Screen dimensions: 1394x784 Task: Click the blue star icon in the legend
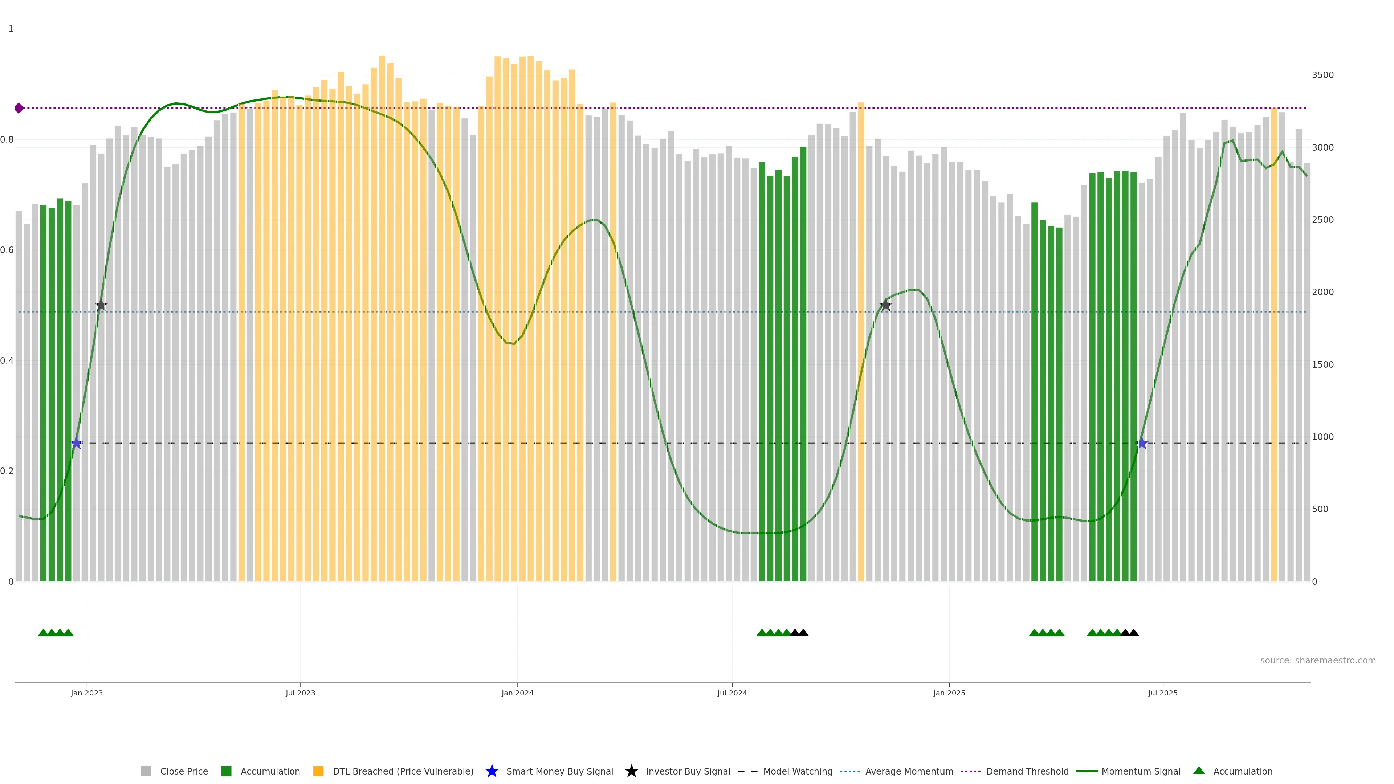[492, 771]
